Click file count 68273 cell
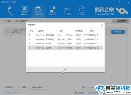This screenshot has height=95, width=131. (78, 43)
